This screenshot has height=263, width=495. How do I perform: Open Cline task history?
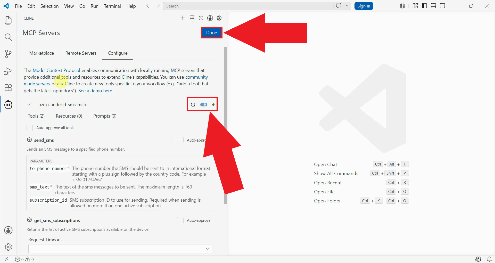(x=201, y=18)
